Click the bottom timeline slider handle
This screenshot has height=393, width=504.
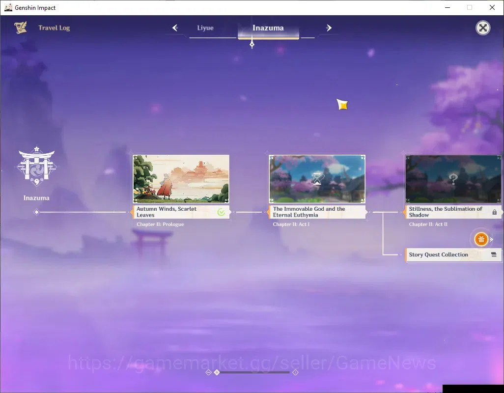[x=217, y=372]
